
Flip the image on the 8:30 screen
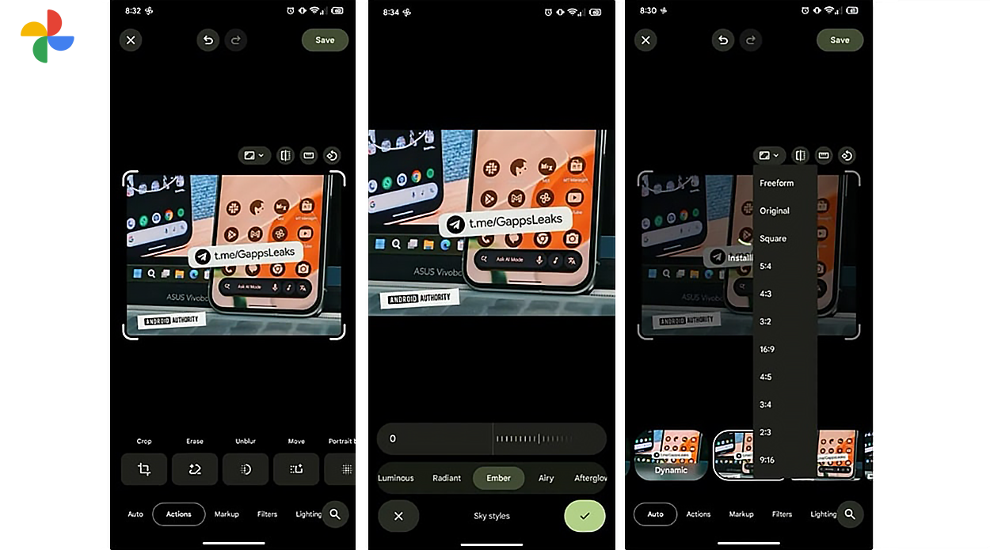[800, 156]
